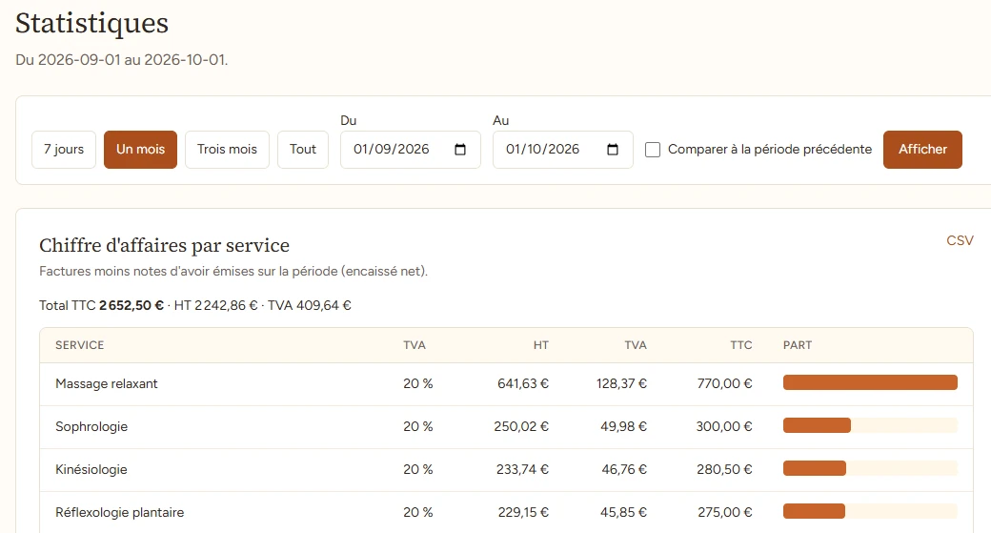The image size is (991, 533).
Task: Click the PART column header
Action: [x=798, y=345]
